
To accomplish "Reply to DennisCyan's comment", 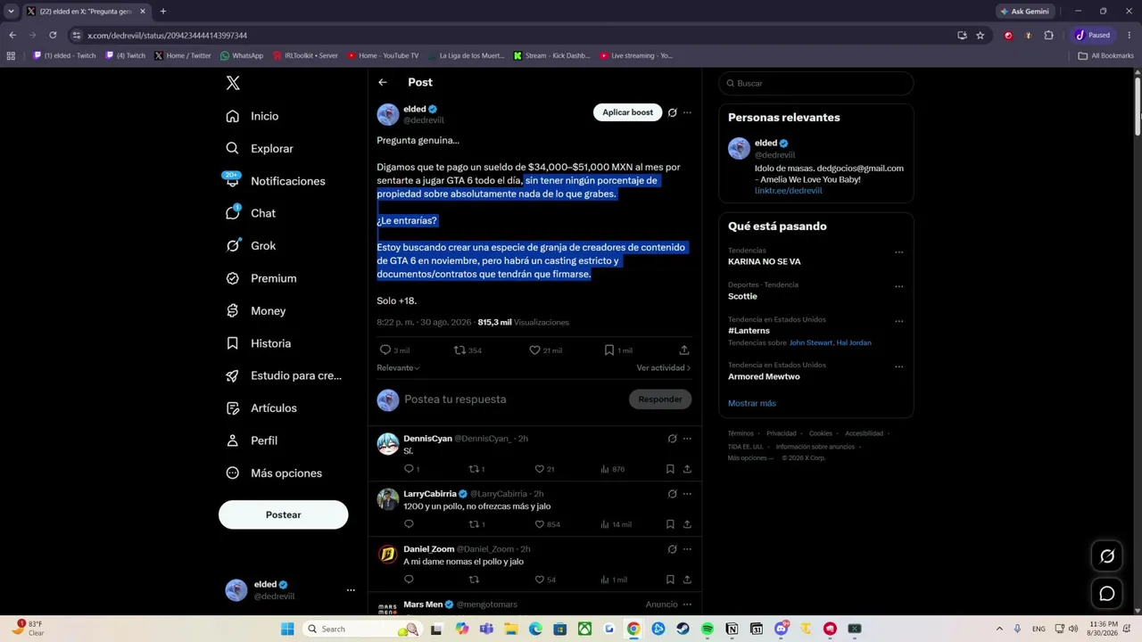I will tap(409, 469).
